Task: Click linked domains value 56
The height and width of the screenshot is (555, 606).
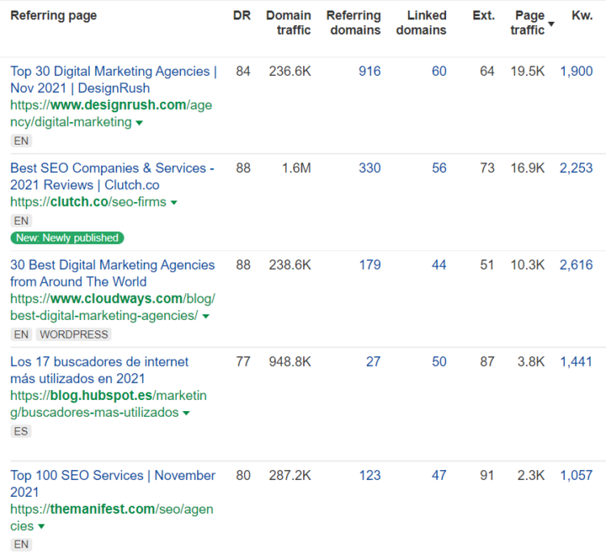Action: (439, 168)
